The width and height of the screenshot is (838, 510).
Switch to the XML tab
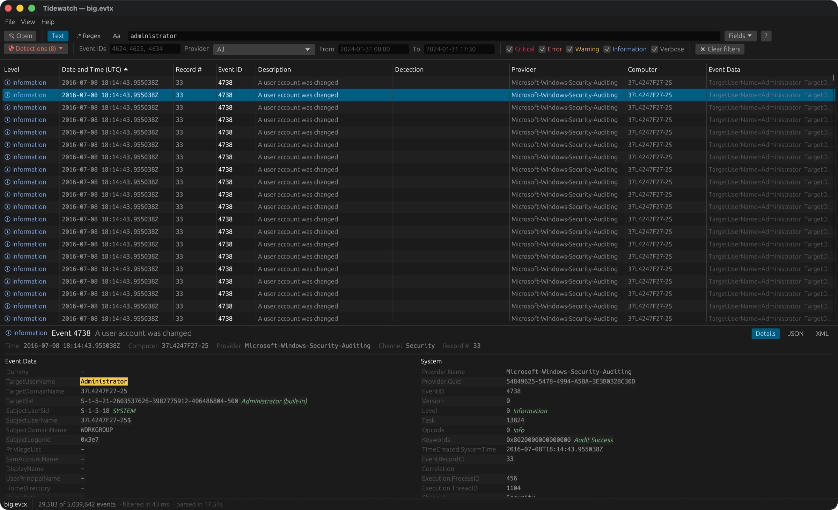point(822,334)
